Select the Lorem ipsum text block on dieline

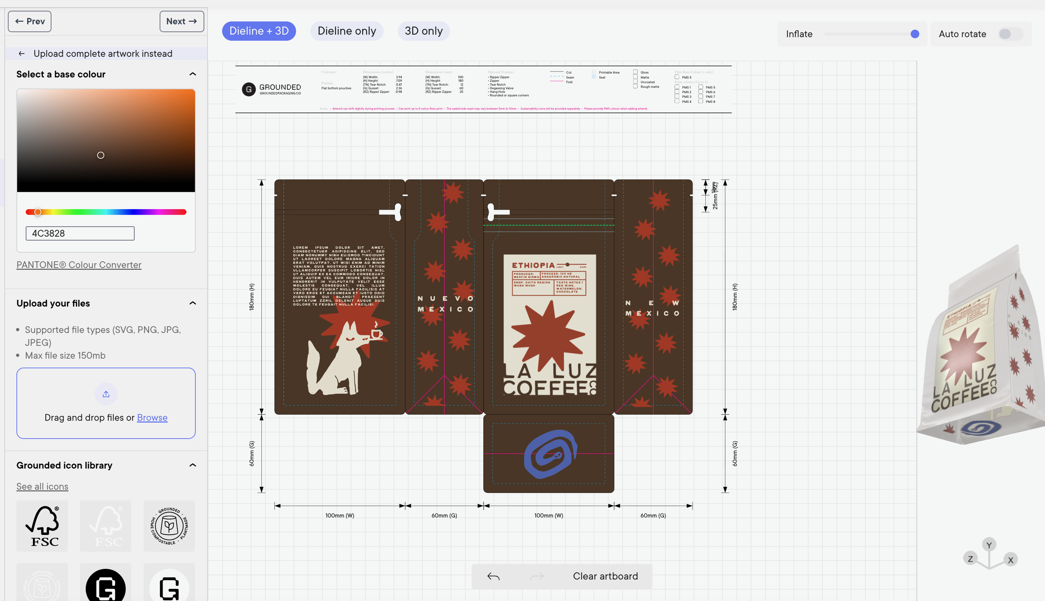point(339,276)
